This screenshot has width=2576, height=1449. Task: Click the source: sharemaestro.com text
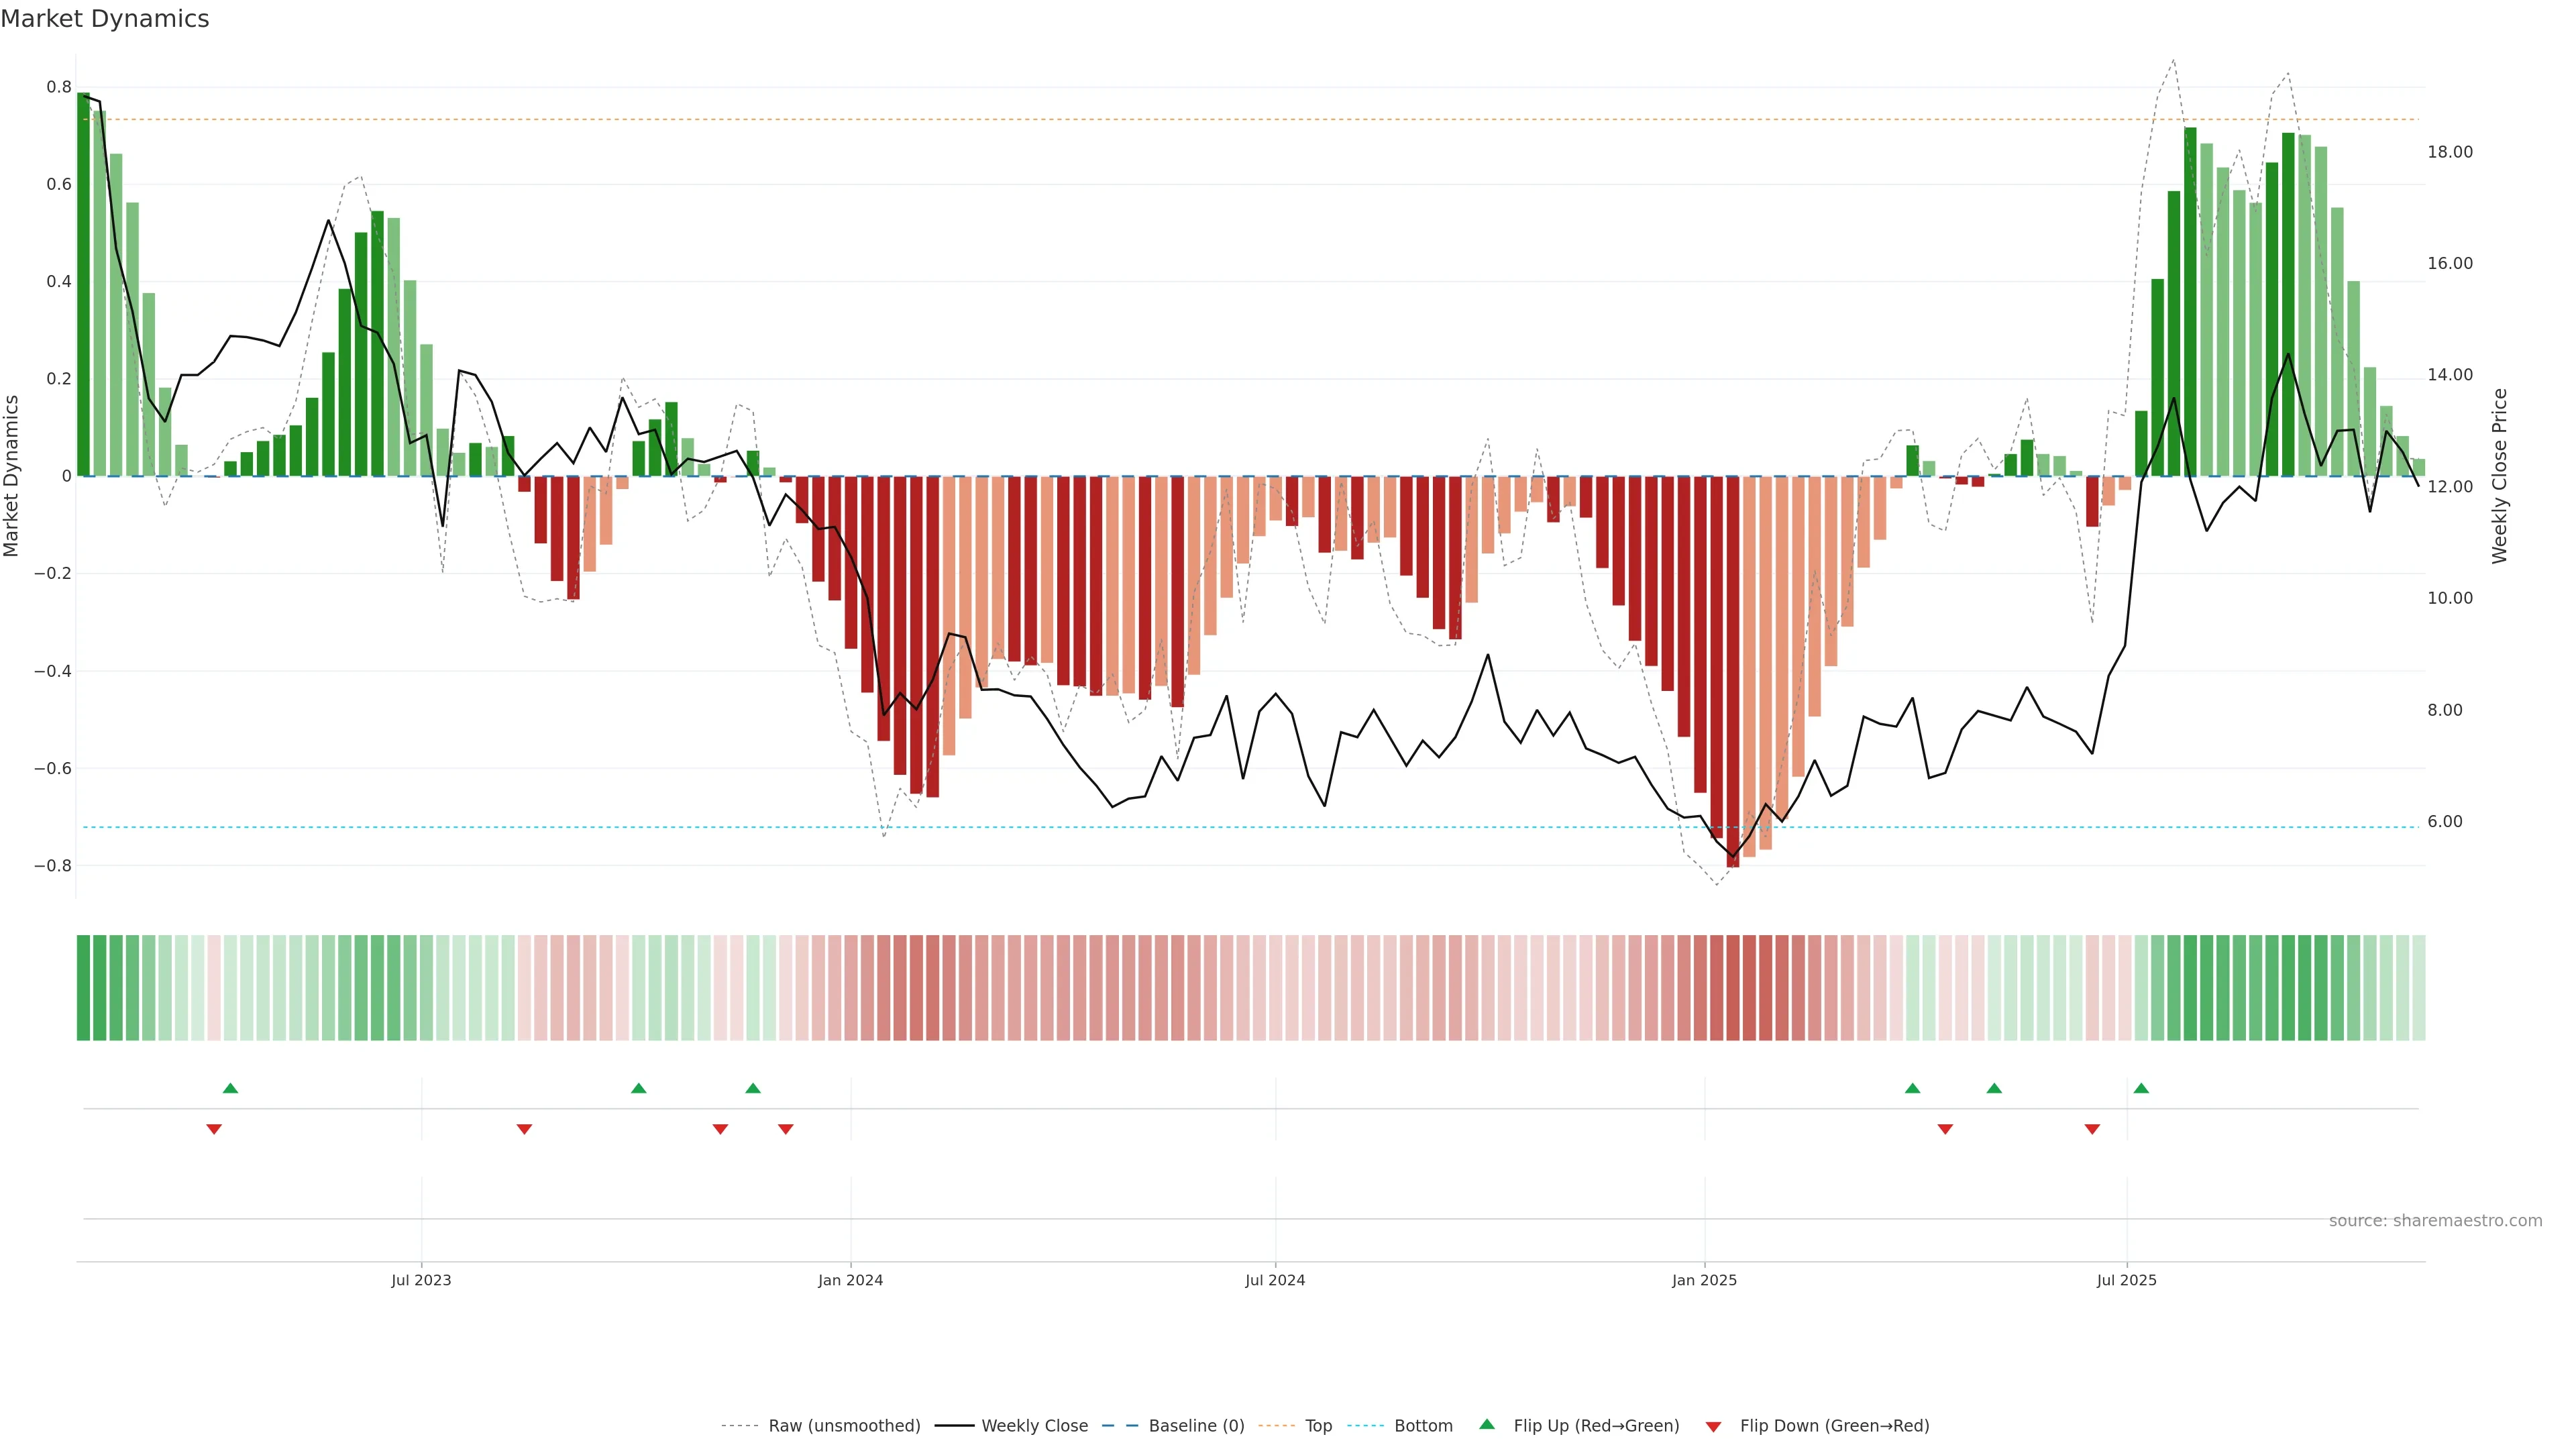(2435, 1221)
